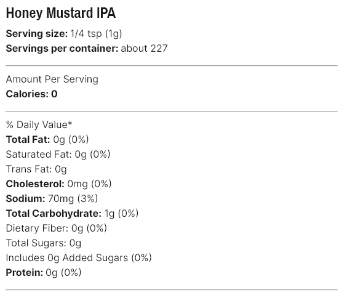Click the 1g carbohydrate amount
Image resolution: width=355 pixels, height=295 pixels.
110,214
